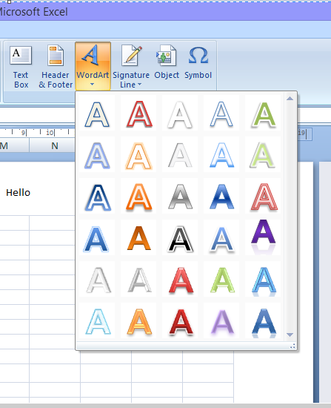Open Header & Footer tool

click(56, 67)
